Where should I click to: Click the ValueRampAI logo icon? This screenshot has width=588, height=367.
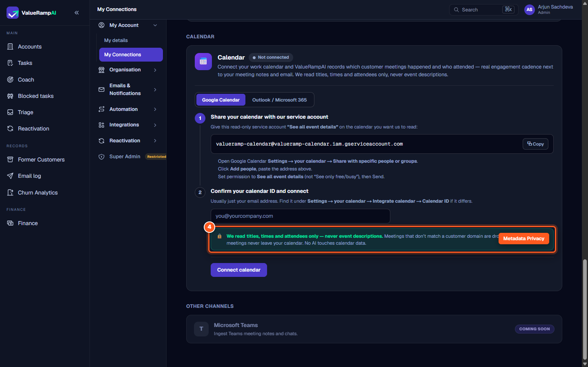tap(13, 13)
